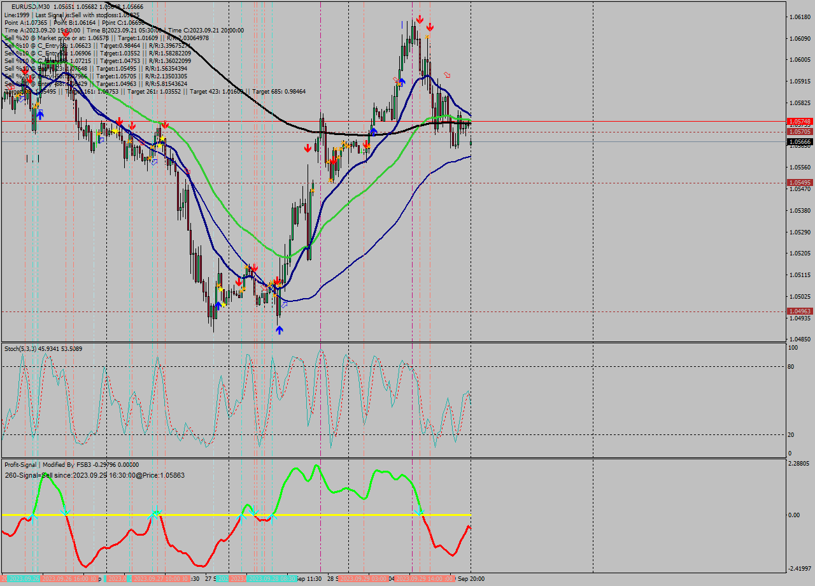This screenshot has width=815, height=586.
Task: Click the Stoch(5,3,3) indicator label
Action: pyautogui.click(x=19, y=348)
